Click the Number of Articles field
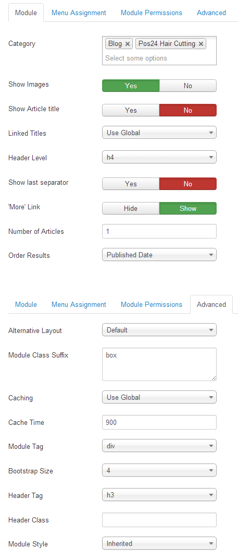 click(x=159, y=231)
